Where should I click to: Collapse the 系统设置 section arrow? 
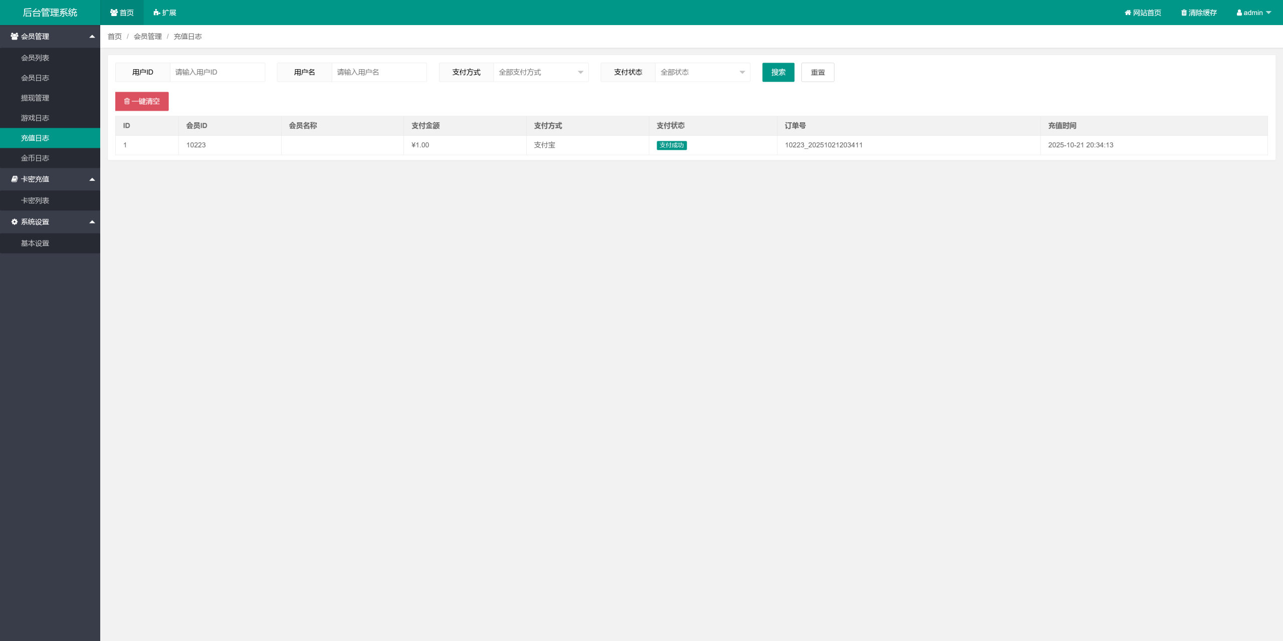click(92, 222)
